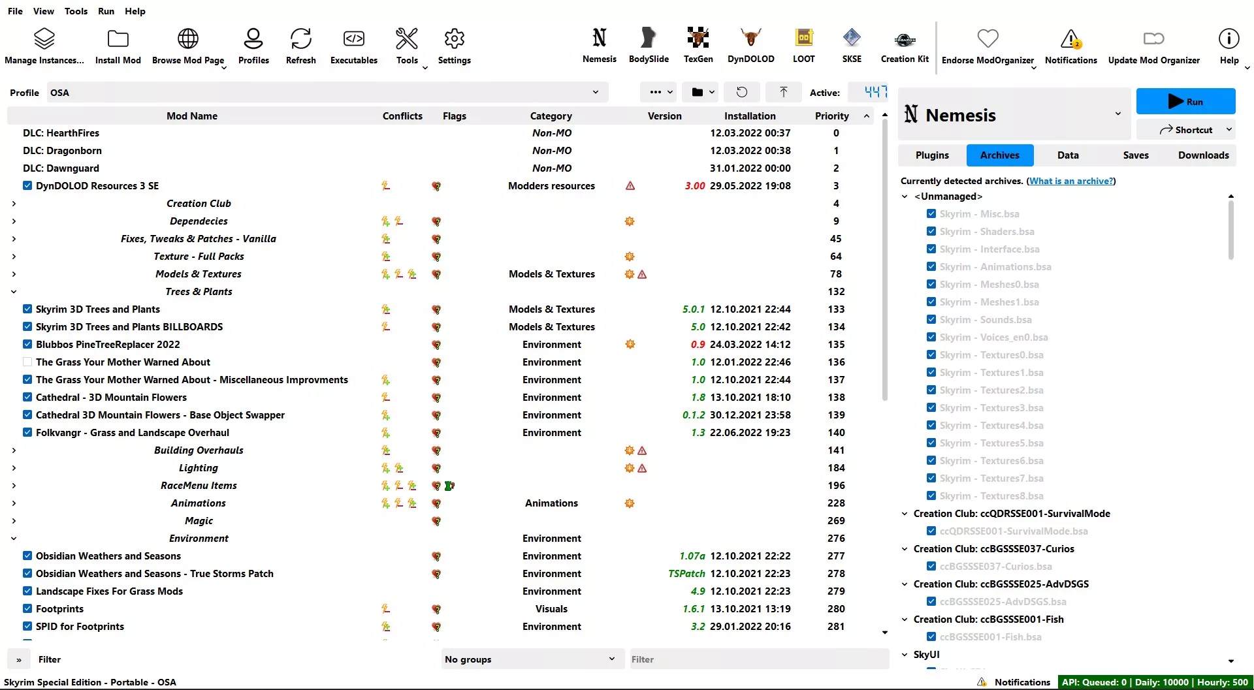This screenshot has height=690, width=1254.
Task: Collapse the Environment separator
Action: point(14,539)
